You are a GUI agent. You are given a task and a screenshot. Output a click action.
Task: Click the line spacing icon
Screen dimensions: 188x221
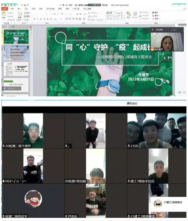(85, 14)
